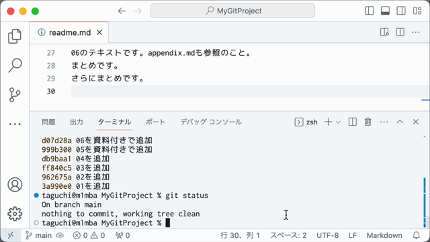Change indentation via スペース: 2

click(x=288, y=235)
